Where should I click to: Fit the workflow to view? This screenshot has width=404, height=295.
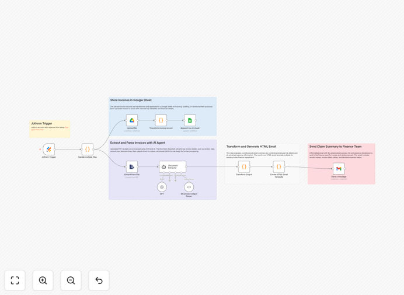[x=15, y=280]
